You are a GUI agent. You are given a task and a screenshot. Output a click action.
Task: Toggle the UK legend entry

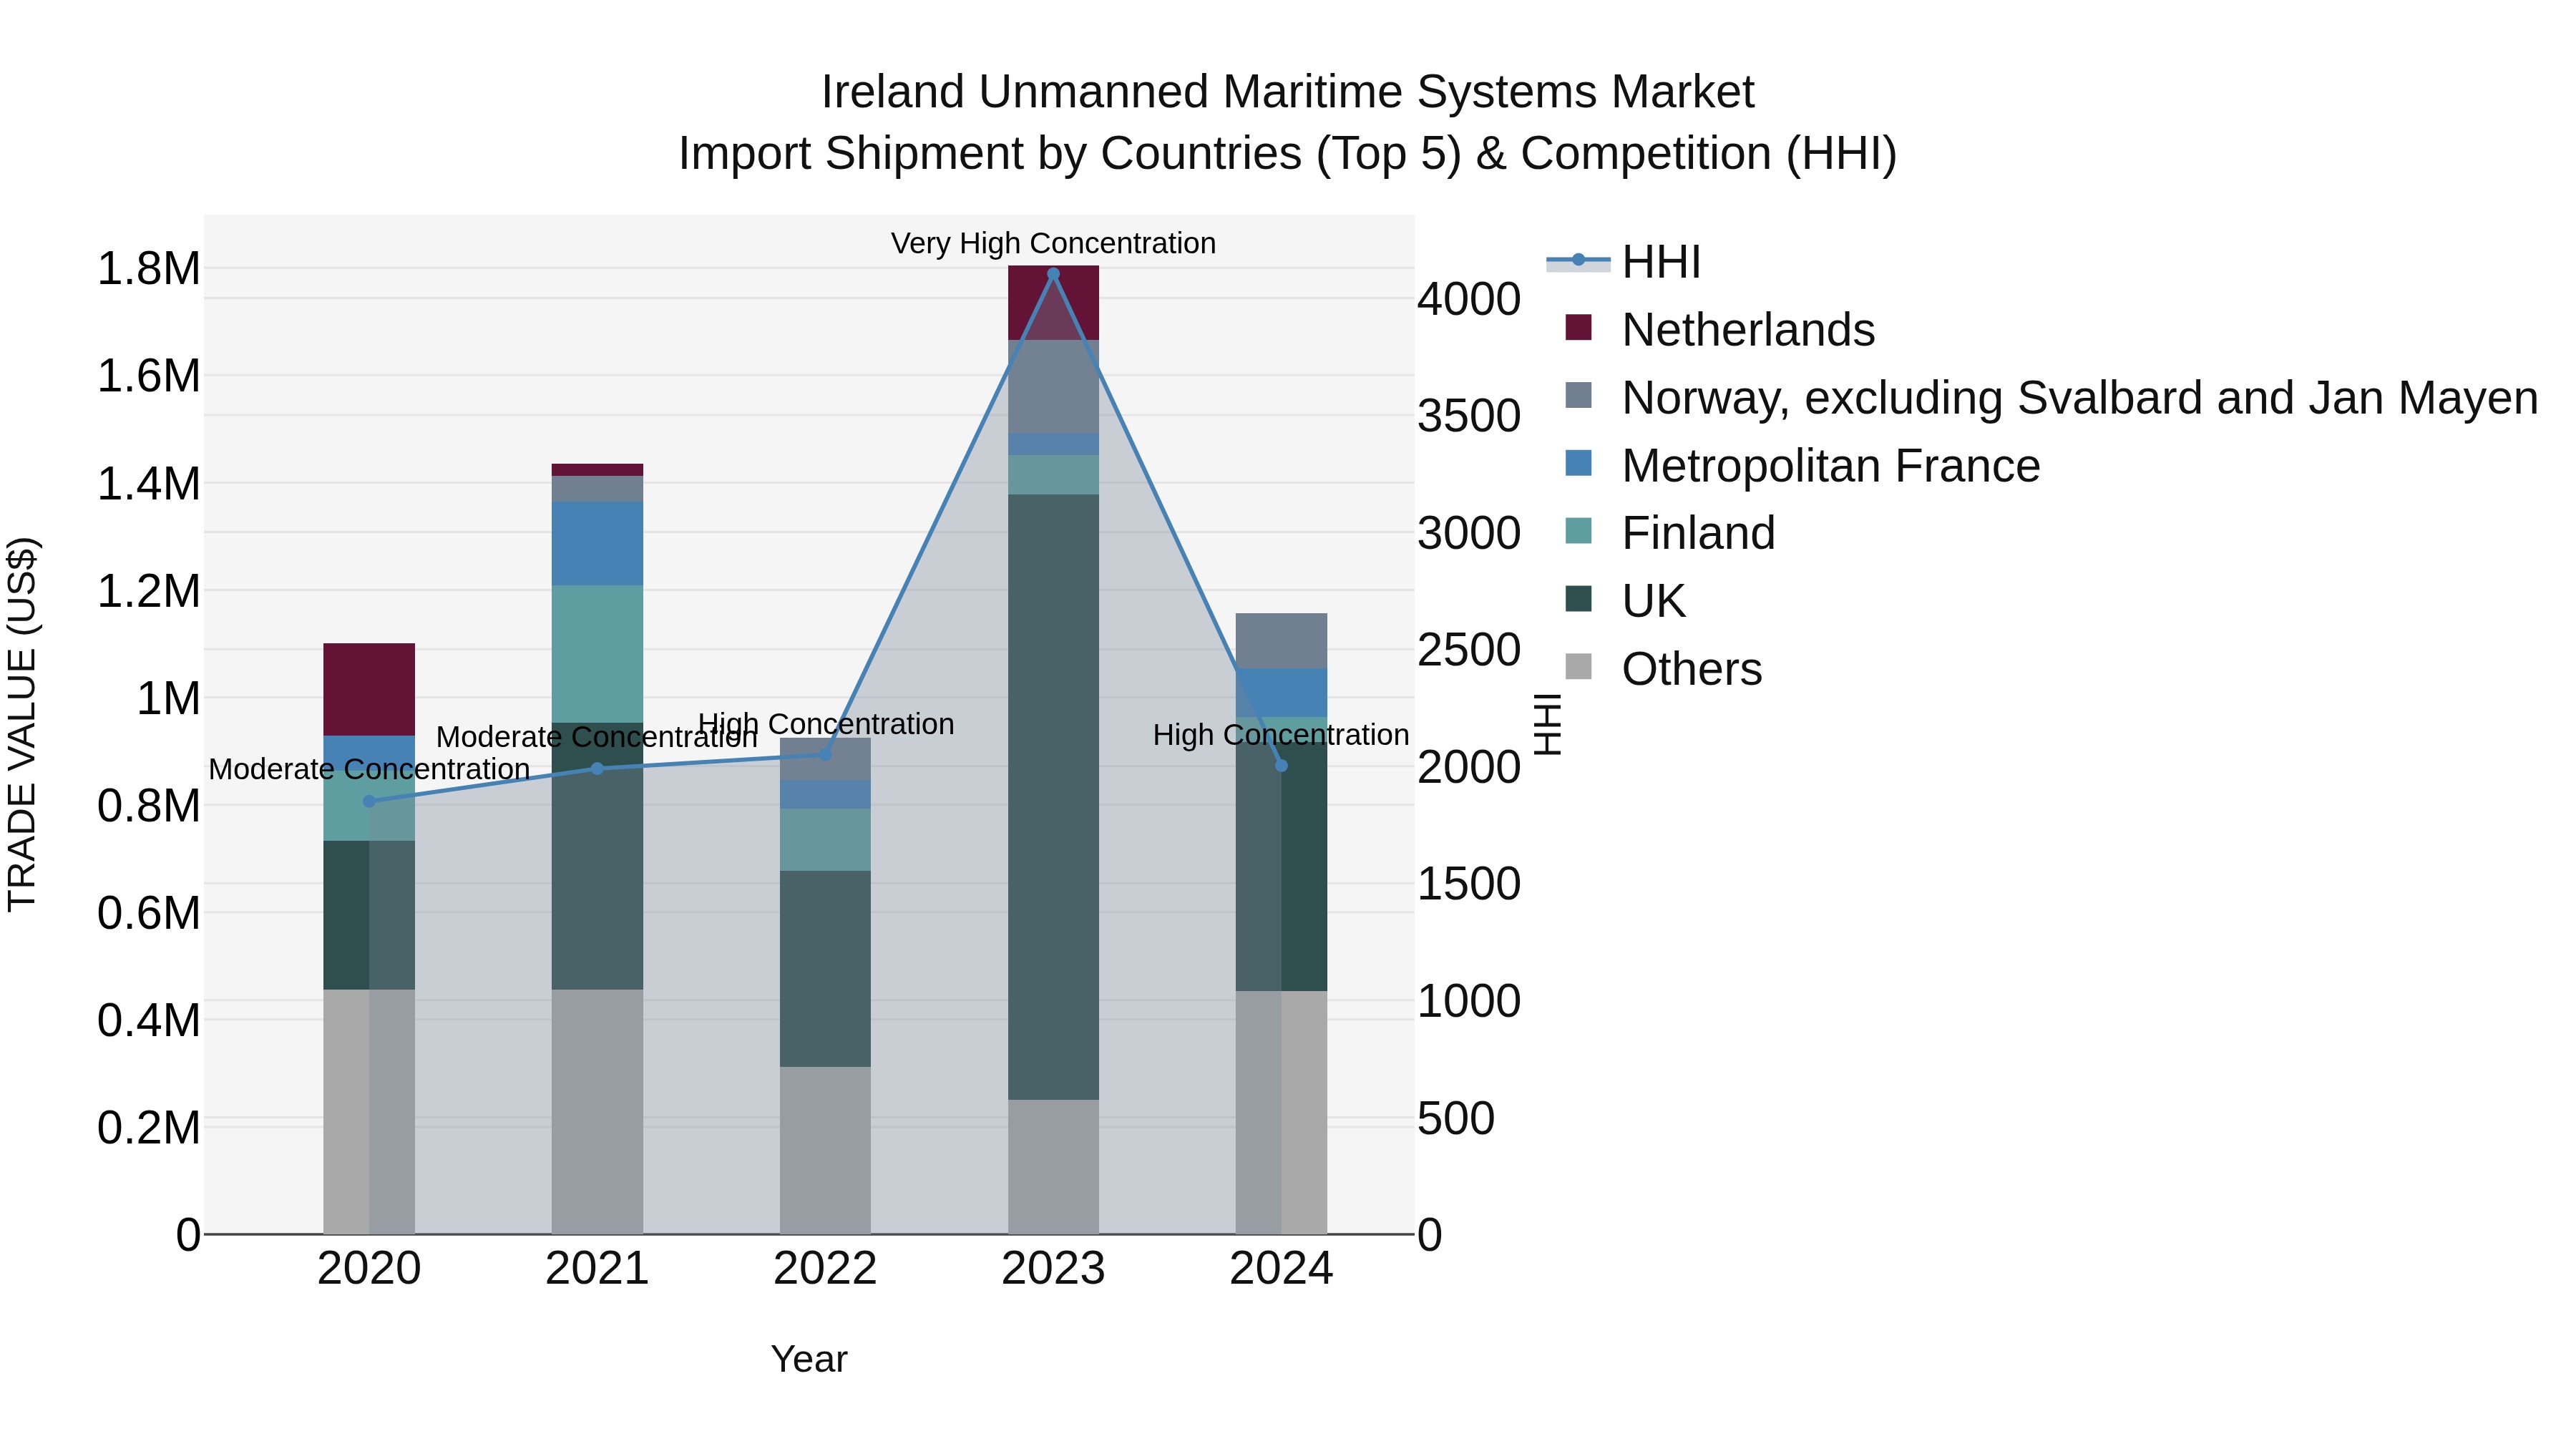pos(1626,601)
